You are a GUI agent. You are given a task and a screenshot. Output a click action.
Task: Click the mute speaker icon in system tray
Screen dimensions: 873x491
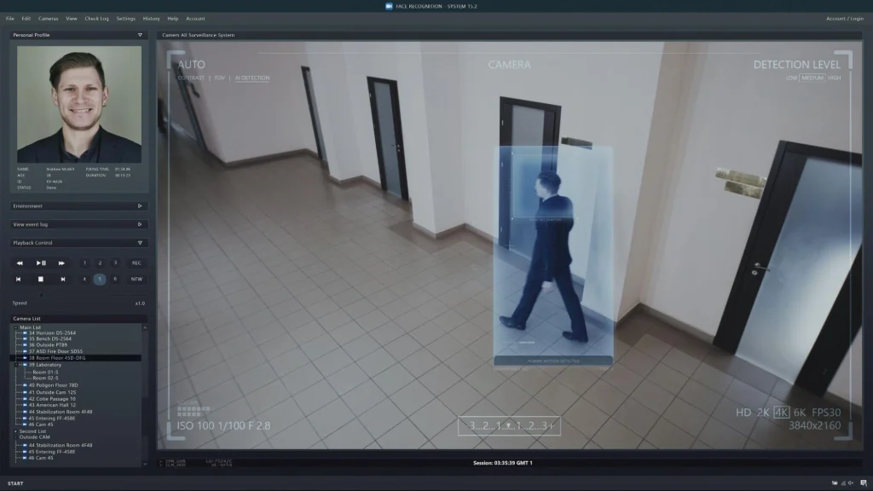[x=851, y=482]
